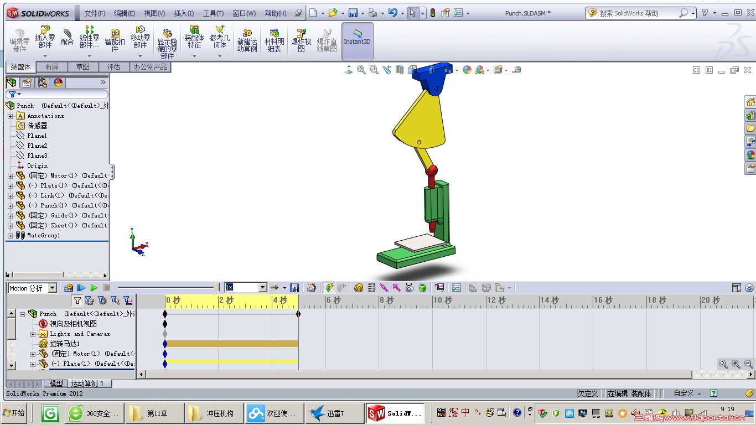The image size is (756, 425).
Task: Add a motor via the motion toolbar icon
Action: (x=359, y=288)
